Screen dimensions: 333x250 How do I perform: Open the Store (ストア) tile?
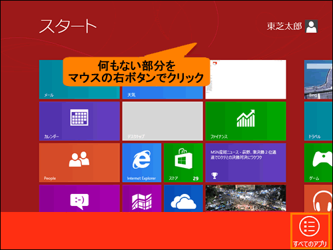[183, 163]
